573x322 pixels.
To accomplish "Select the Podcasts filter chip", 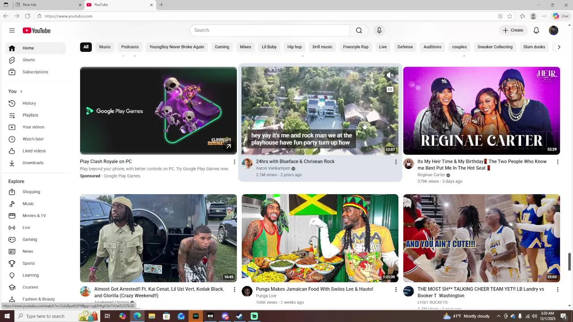I will (130, 47).
